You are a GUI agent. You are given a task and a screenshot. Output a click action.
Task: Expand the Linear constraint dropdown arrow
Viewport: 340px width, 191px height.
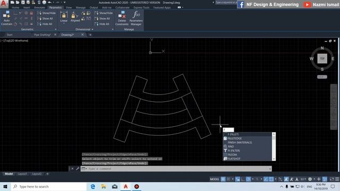(64, 23)
